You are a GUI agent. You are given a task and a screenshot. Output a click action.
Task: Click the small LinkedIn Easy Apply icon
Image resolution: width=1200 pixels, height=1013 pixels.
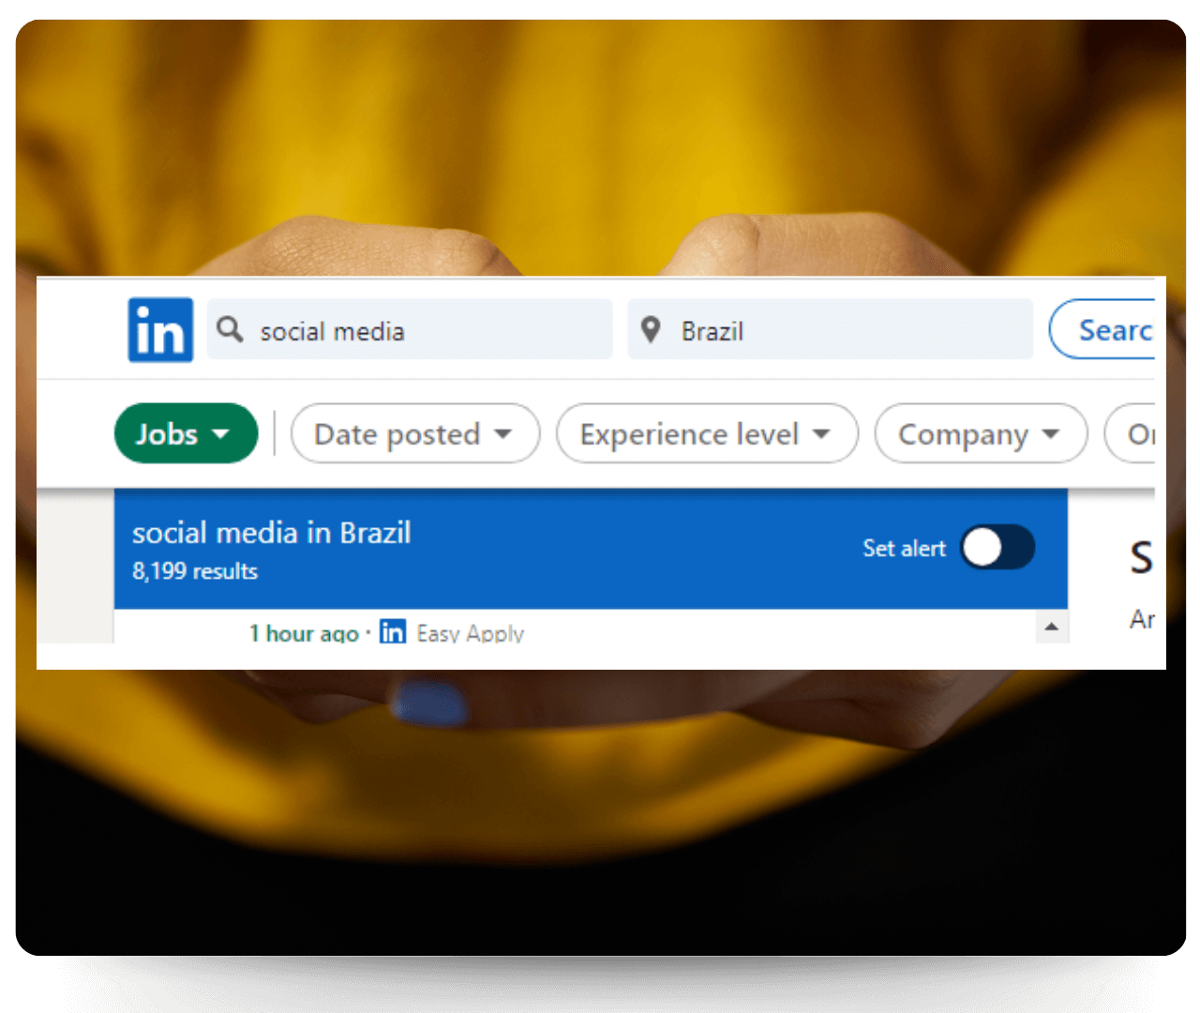coord(393,632)
